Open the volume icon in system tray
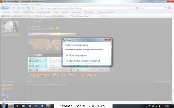This screenshot has width=174, height=108. click(x=160, y=106)
